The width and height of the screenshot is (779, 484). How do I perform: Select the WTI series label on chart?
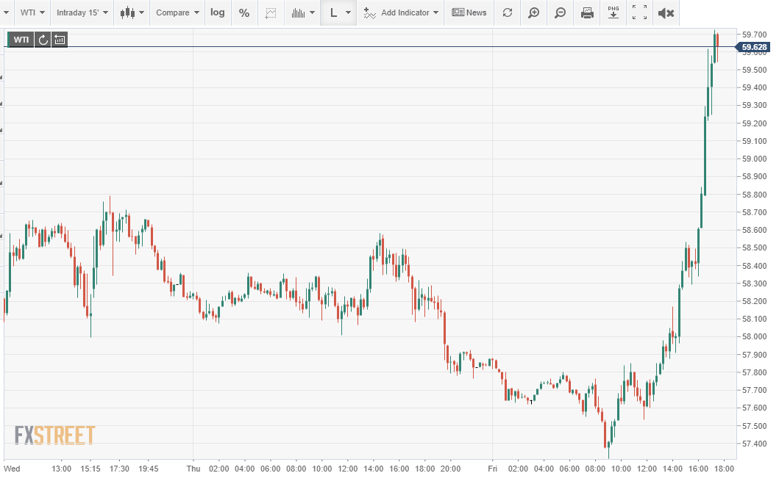point(21,40)
